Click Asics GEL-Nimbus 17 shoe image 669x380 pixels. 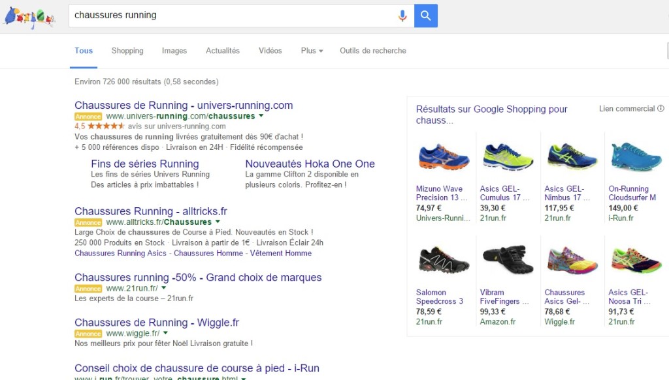click(572, 157)
